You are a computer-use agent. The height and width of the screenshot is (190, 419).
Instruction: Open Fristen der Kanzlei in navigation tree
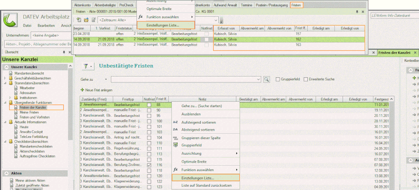click(32, 107)
